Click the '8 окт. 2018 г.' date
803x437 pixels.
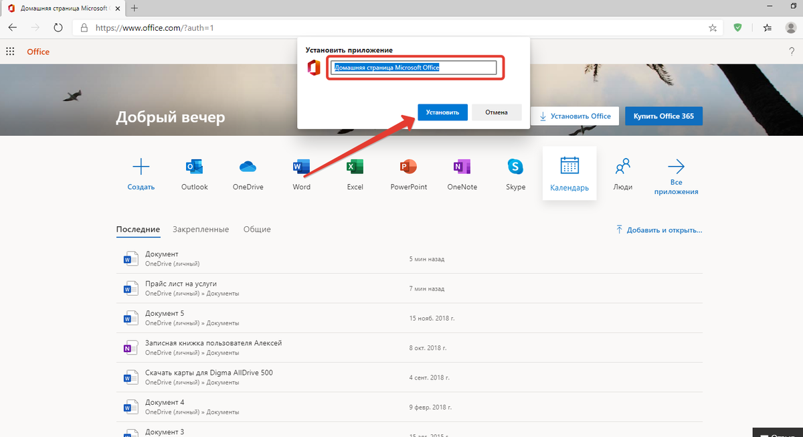tap(428, 347)
